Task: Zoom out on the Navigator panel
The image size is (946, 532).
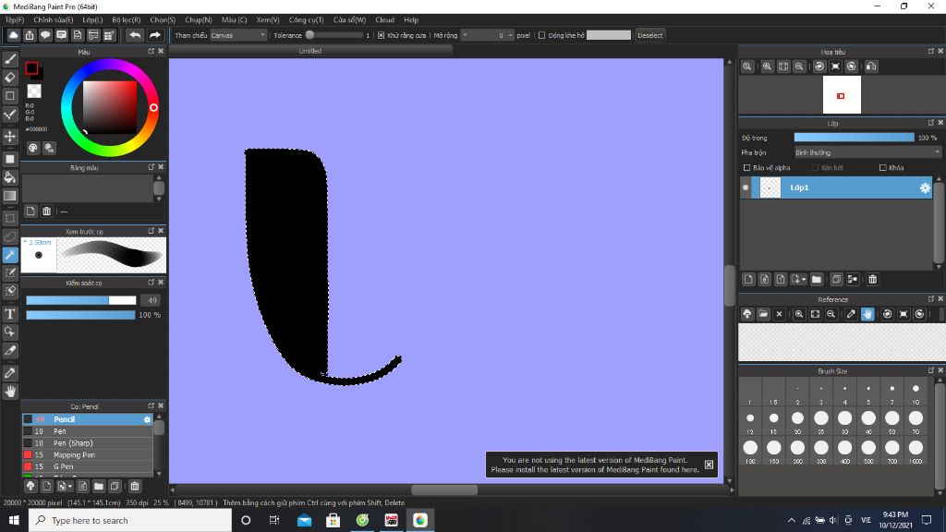Action: click(x=799, y=66)
